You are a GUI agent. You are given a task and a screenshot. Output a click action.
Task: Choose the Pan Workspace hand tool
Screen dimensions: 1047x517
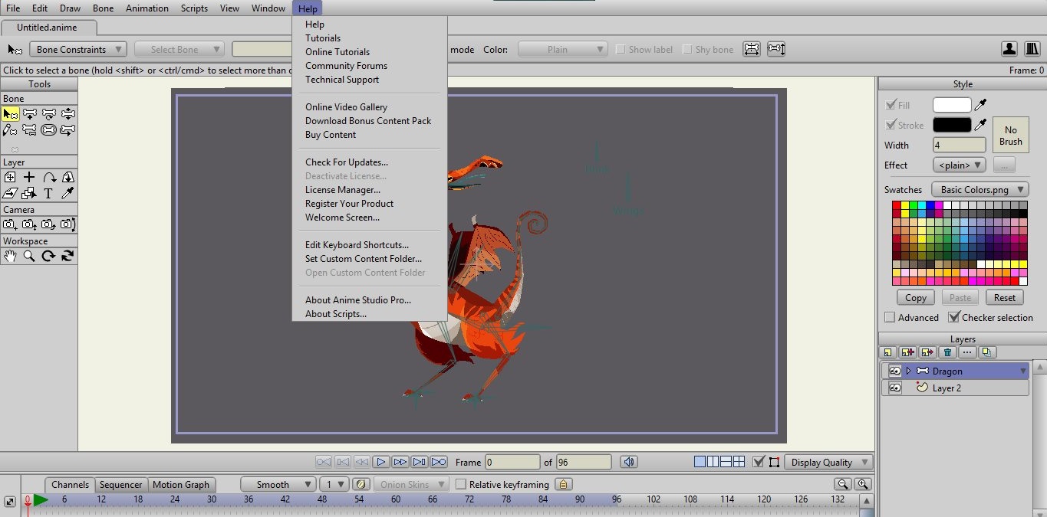click(10, 257)
